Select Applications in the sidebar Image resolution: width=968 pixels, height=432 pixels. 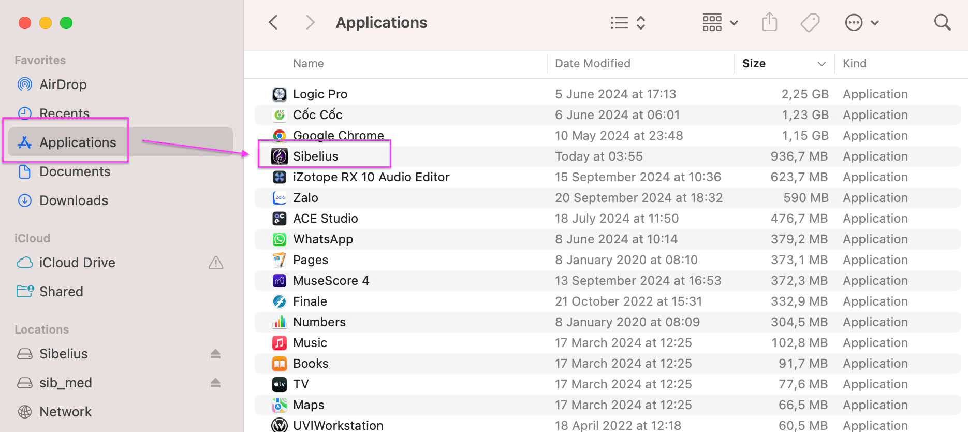point(120,142)
